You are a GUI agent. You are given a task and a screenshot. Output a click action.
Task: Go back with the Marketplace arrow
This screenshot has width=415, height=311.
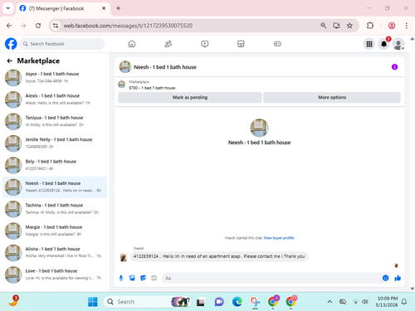[10, 61]
